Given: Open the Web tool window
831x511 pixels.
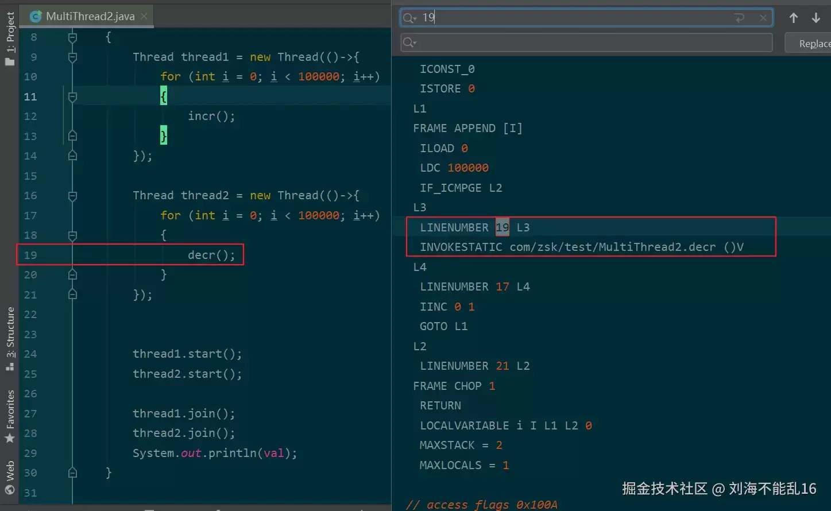Looking at the screenshot, I should (10, 470).
